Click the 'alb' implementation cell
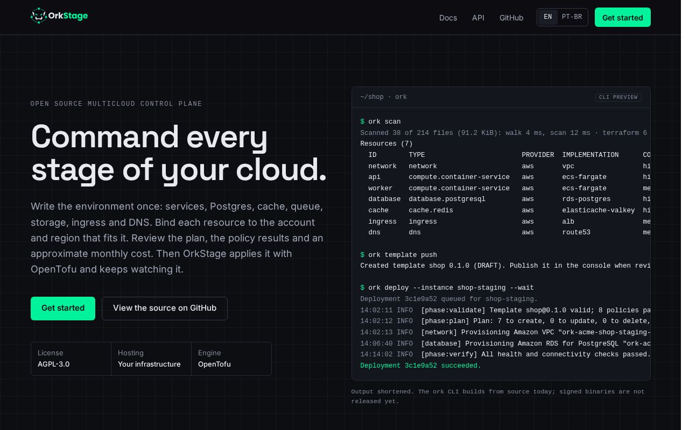This screenshot has height=430, width=689. (x=568, y=221)
